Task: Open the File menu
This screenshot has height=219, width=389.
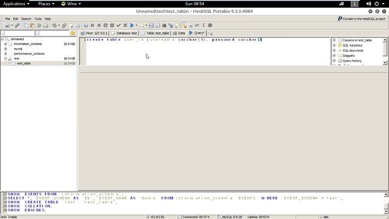Action: click(8, 19)
